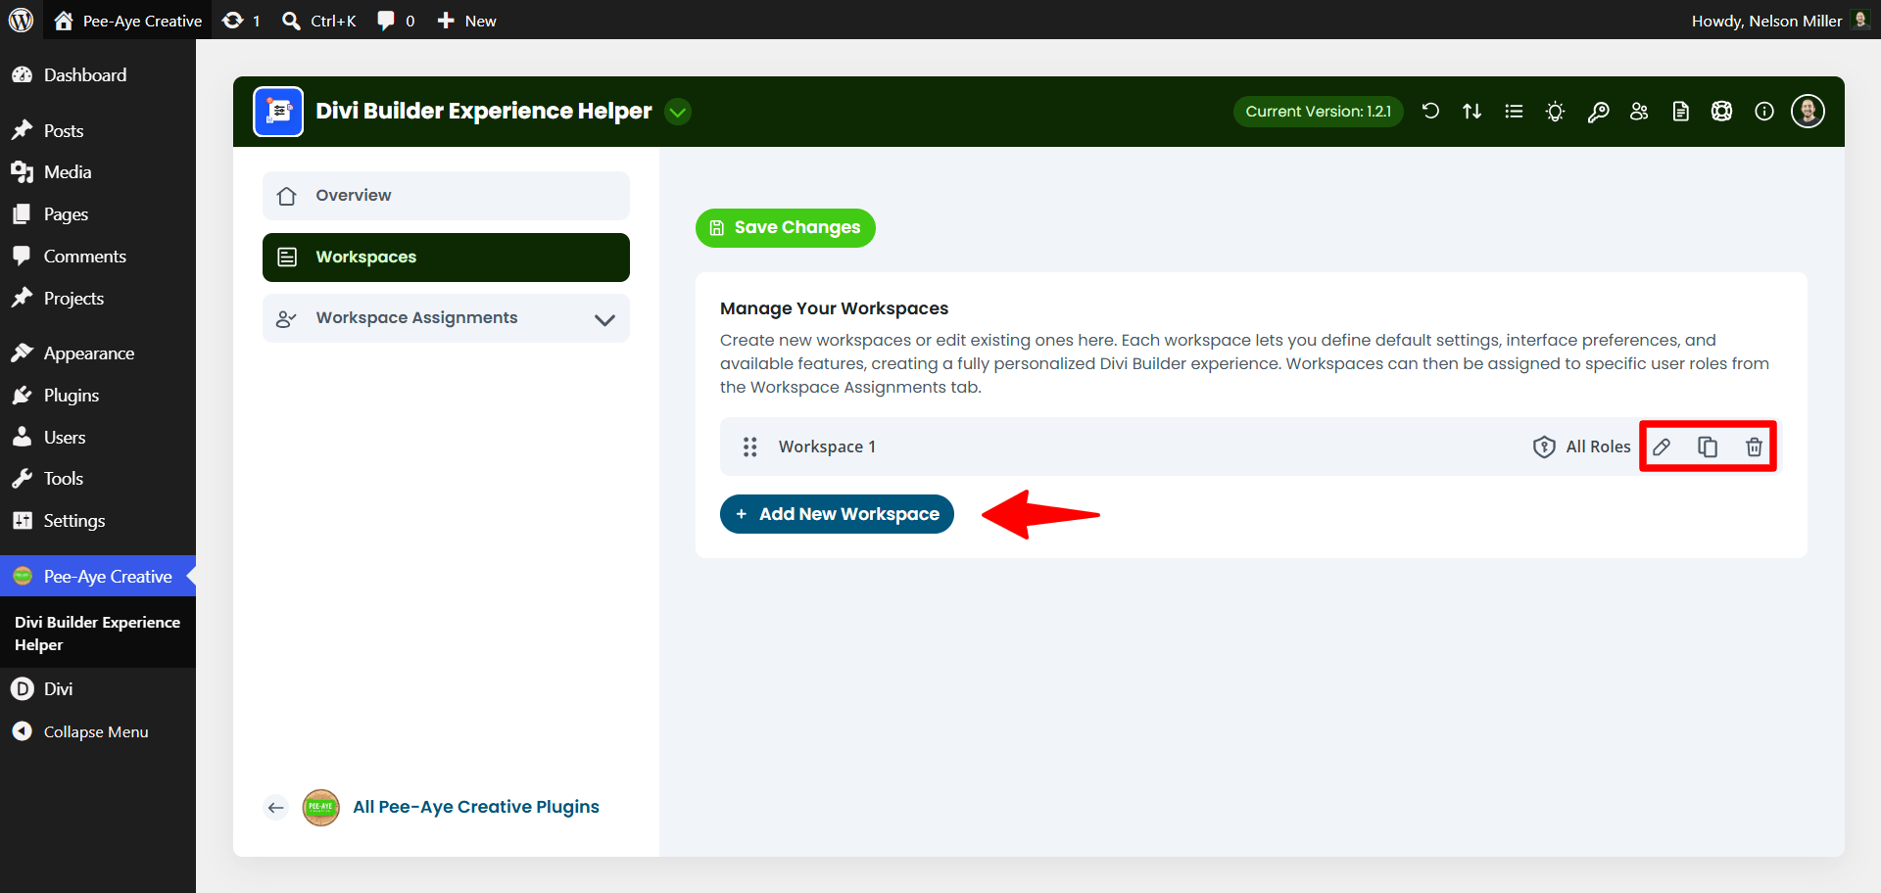Click the lightbulb header icon
The width and height of the screenshot is (1881, 893).
[x=1555, y=112]
